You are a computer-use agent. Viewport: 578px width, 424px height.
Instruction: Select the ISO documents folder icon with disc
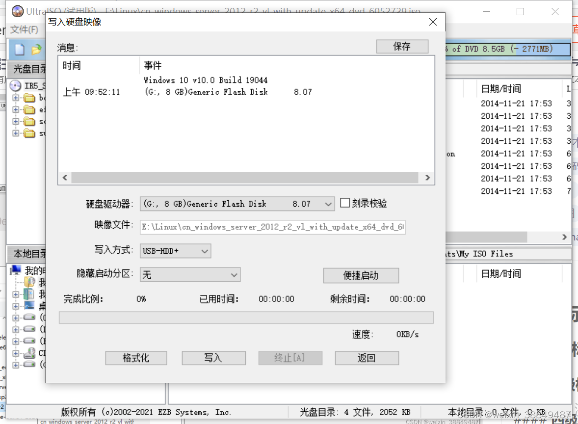click(x=30, y=282)
